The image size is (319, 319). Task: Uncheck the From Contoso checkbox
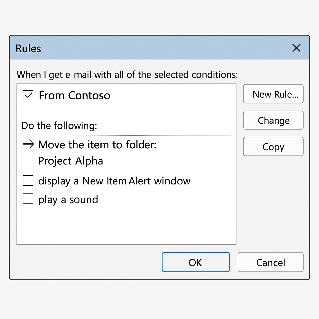[28, 95]
